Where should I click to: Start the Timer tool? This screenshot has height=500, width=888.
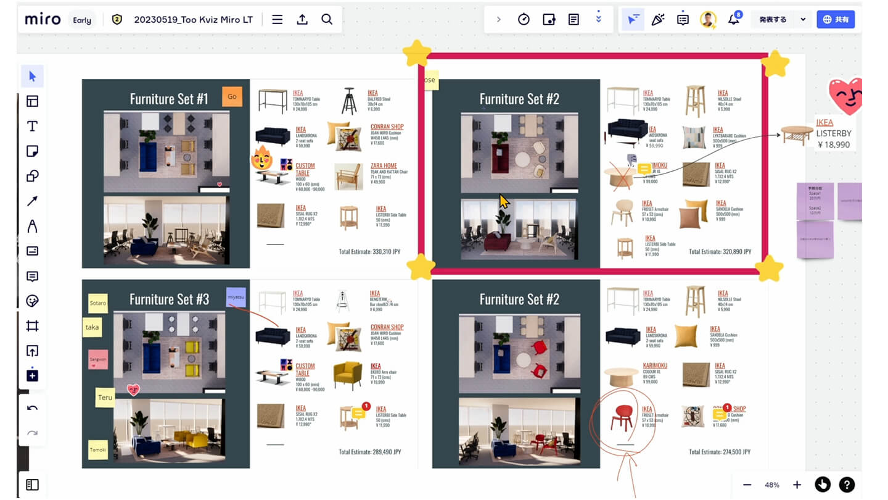pos(524,20)
